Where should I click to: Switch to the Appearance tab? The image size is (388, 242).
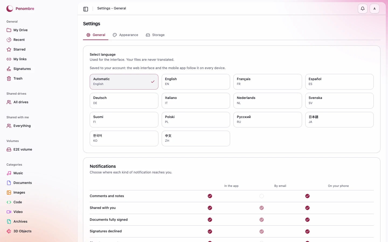click(x=125, y=35)
